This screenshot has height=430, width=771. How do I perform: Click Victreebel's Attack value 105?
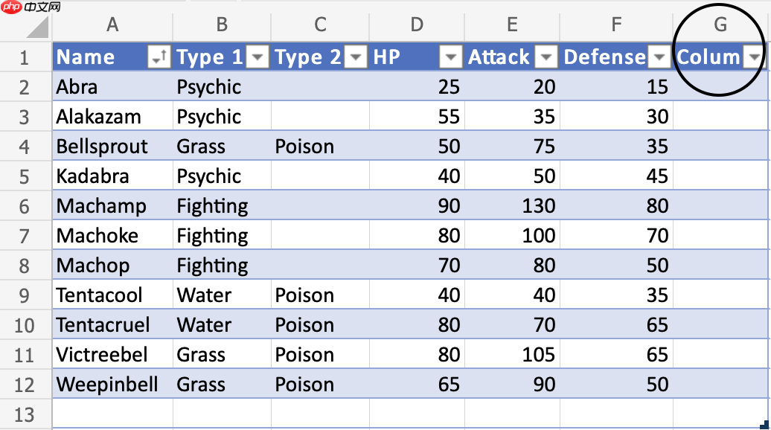coord(512,355)
